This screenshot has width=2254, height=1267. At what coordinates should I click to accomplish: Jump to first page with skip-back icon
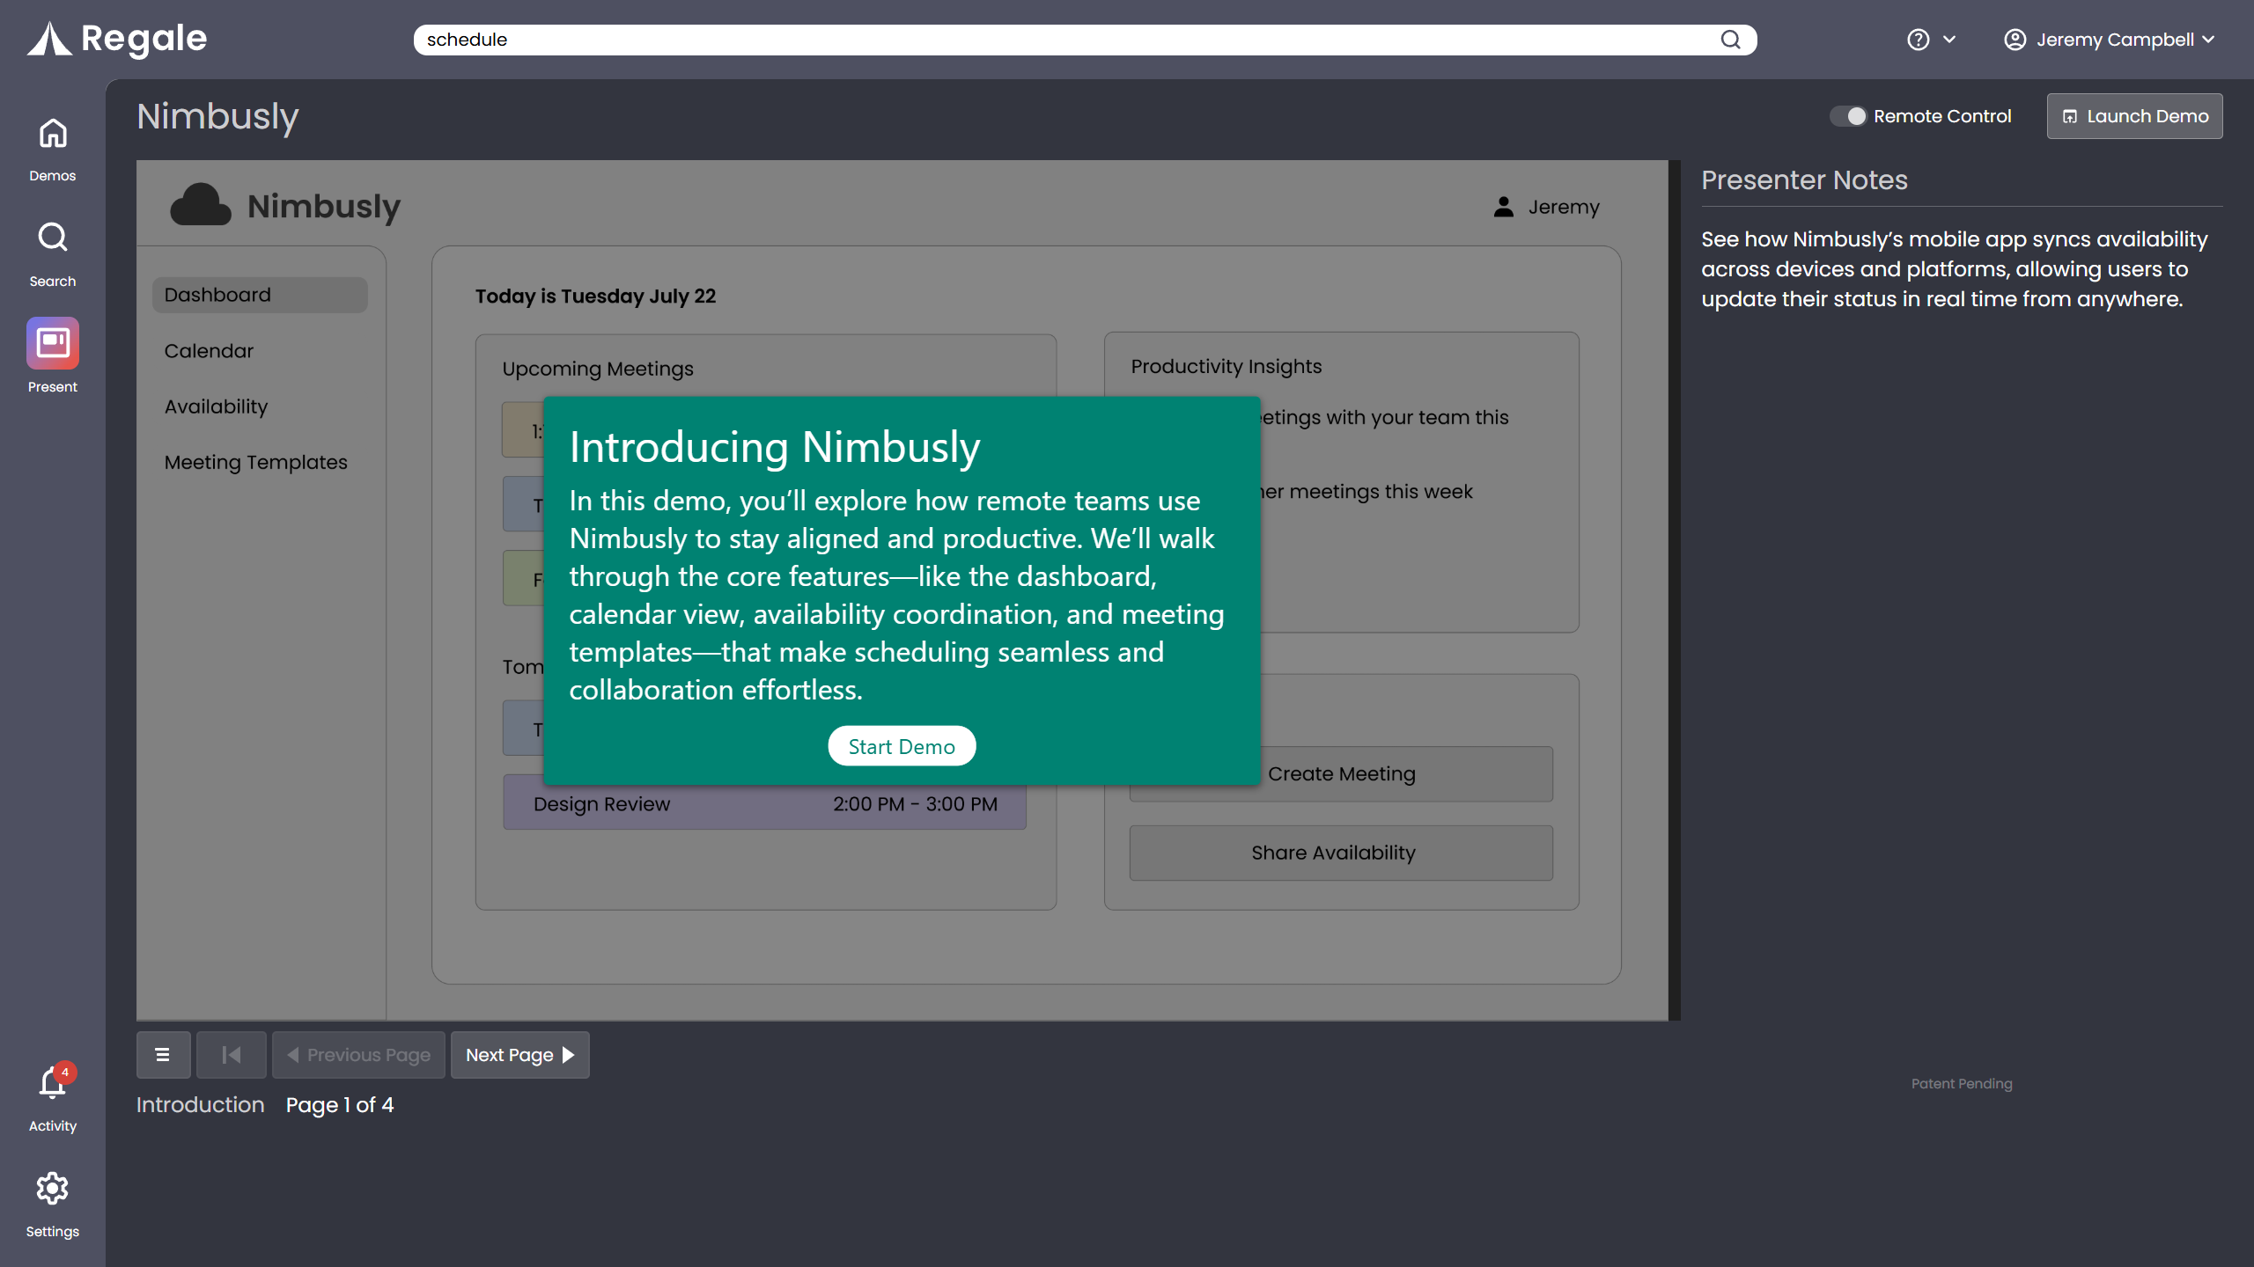coord(231,1054)
